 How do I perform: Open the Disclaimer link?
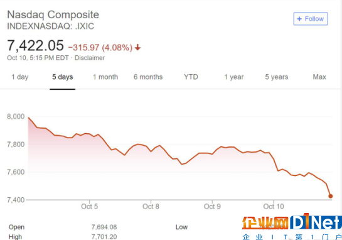[90, 58]
